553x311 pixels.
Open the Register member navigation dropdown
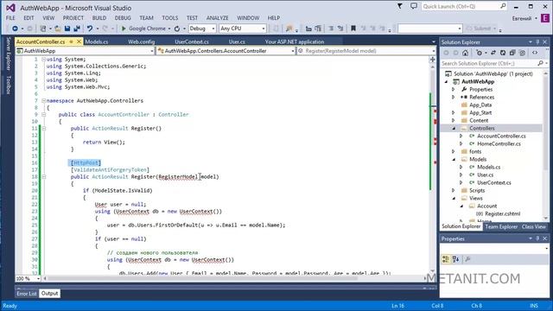[366, 51]
